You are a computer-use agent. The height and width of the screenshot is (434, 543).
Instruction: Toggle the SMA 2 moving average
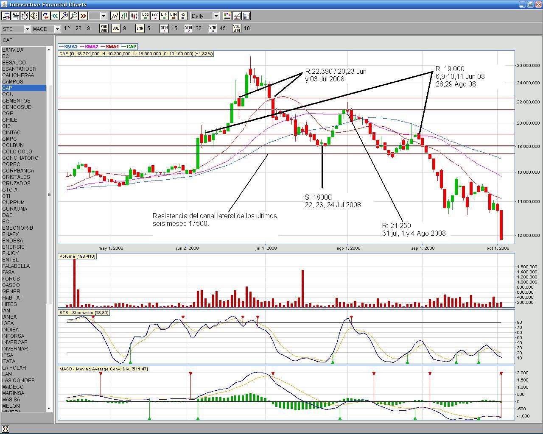[x=188, y=28]
